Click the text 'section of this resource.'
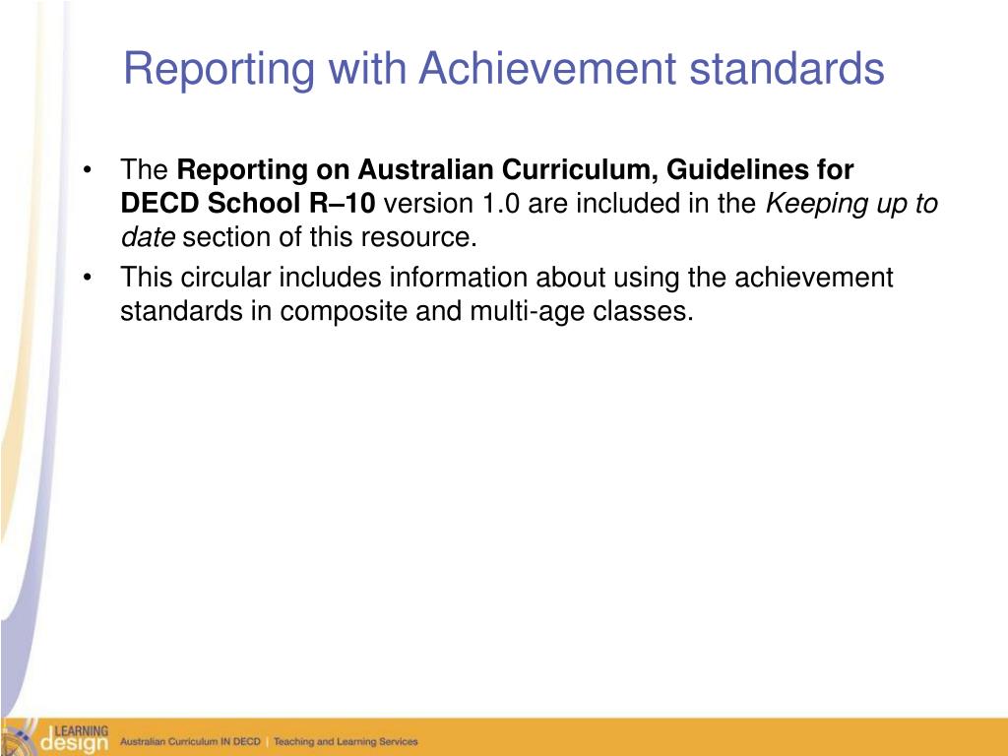The width and height of the screenshot is (1008, 756). pyautogui.click(x=330, y=237)
